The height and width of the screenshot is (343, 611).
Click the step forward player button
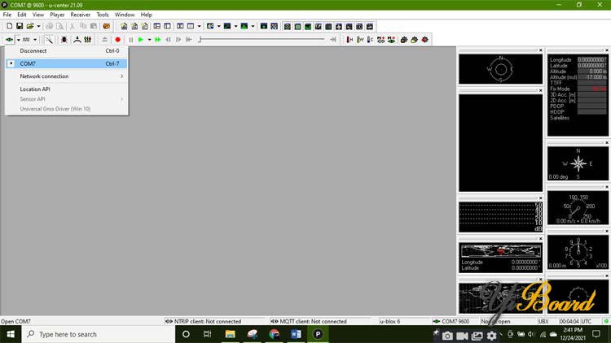[178, 39]
